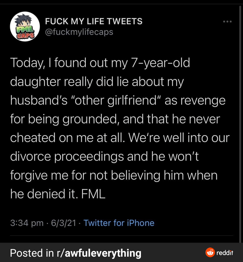This screenshot has width=243, height=262.
Task: Click the "Posted in" label text
Action: [32, 253]
